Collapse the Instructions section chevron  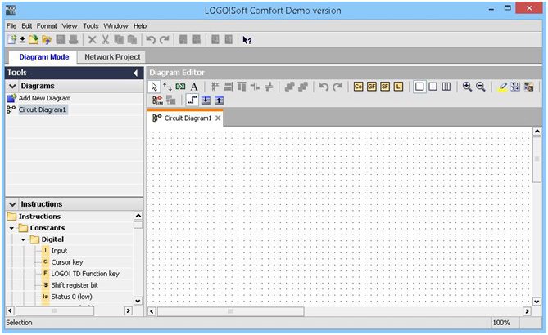pos(12,204)
